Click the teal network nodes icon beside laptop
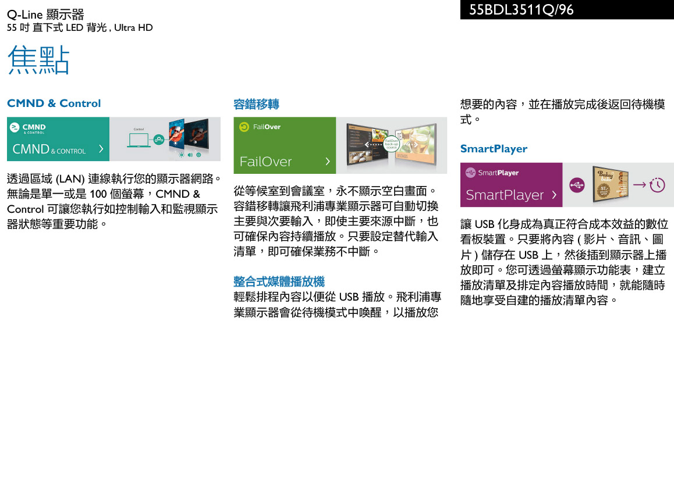The height and width of the screenshot is (482, 674). click(159, 140)
